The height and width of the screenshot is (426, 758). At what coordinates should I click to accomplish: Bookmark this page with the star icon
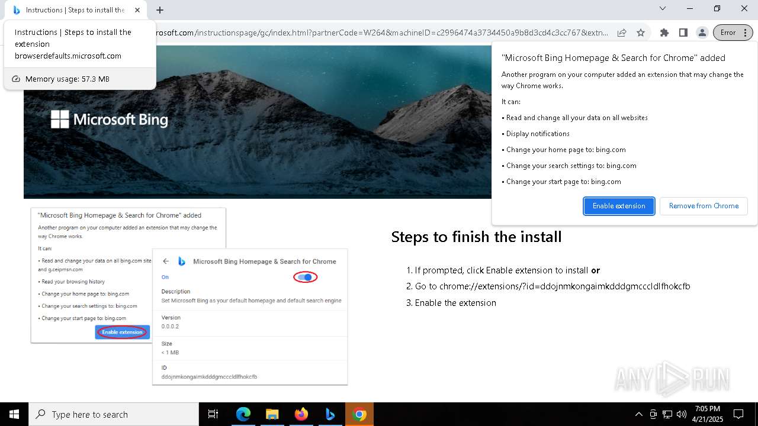[641, 33]
